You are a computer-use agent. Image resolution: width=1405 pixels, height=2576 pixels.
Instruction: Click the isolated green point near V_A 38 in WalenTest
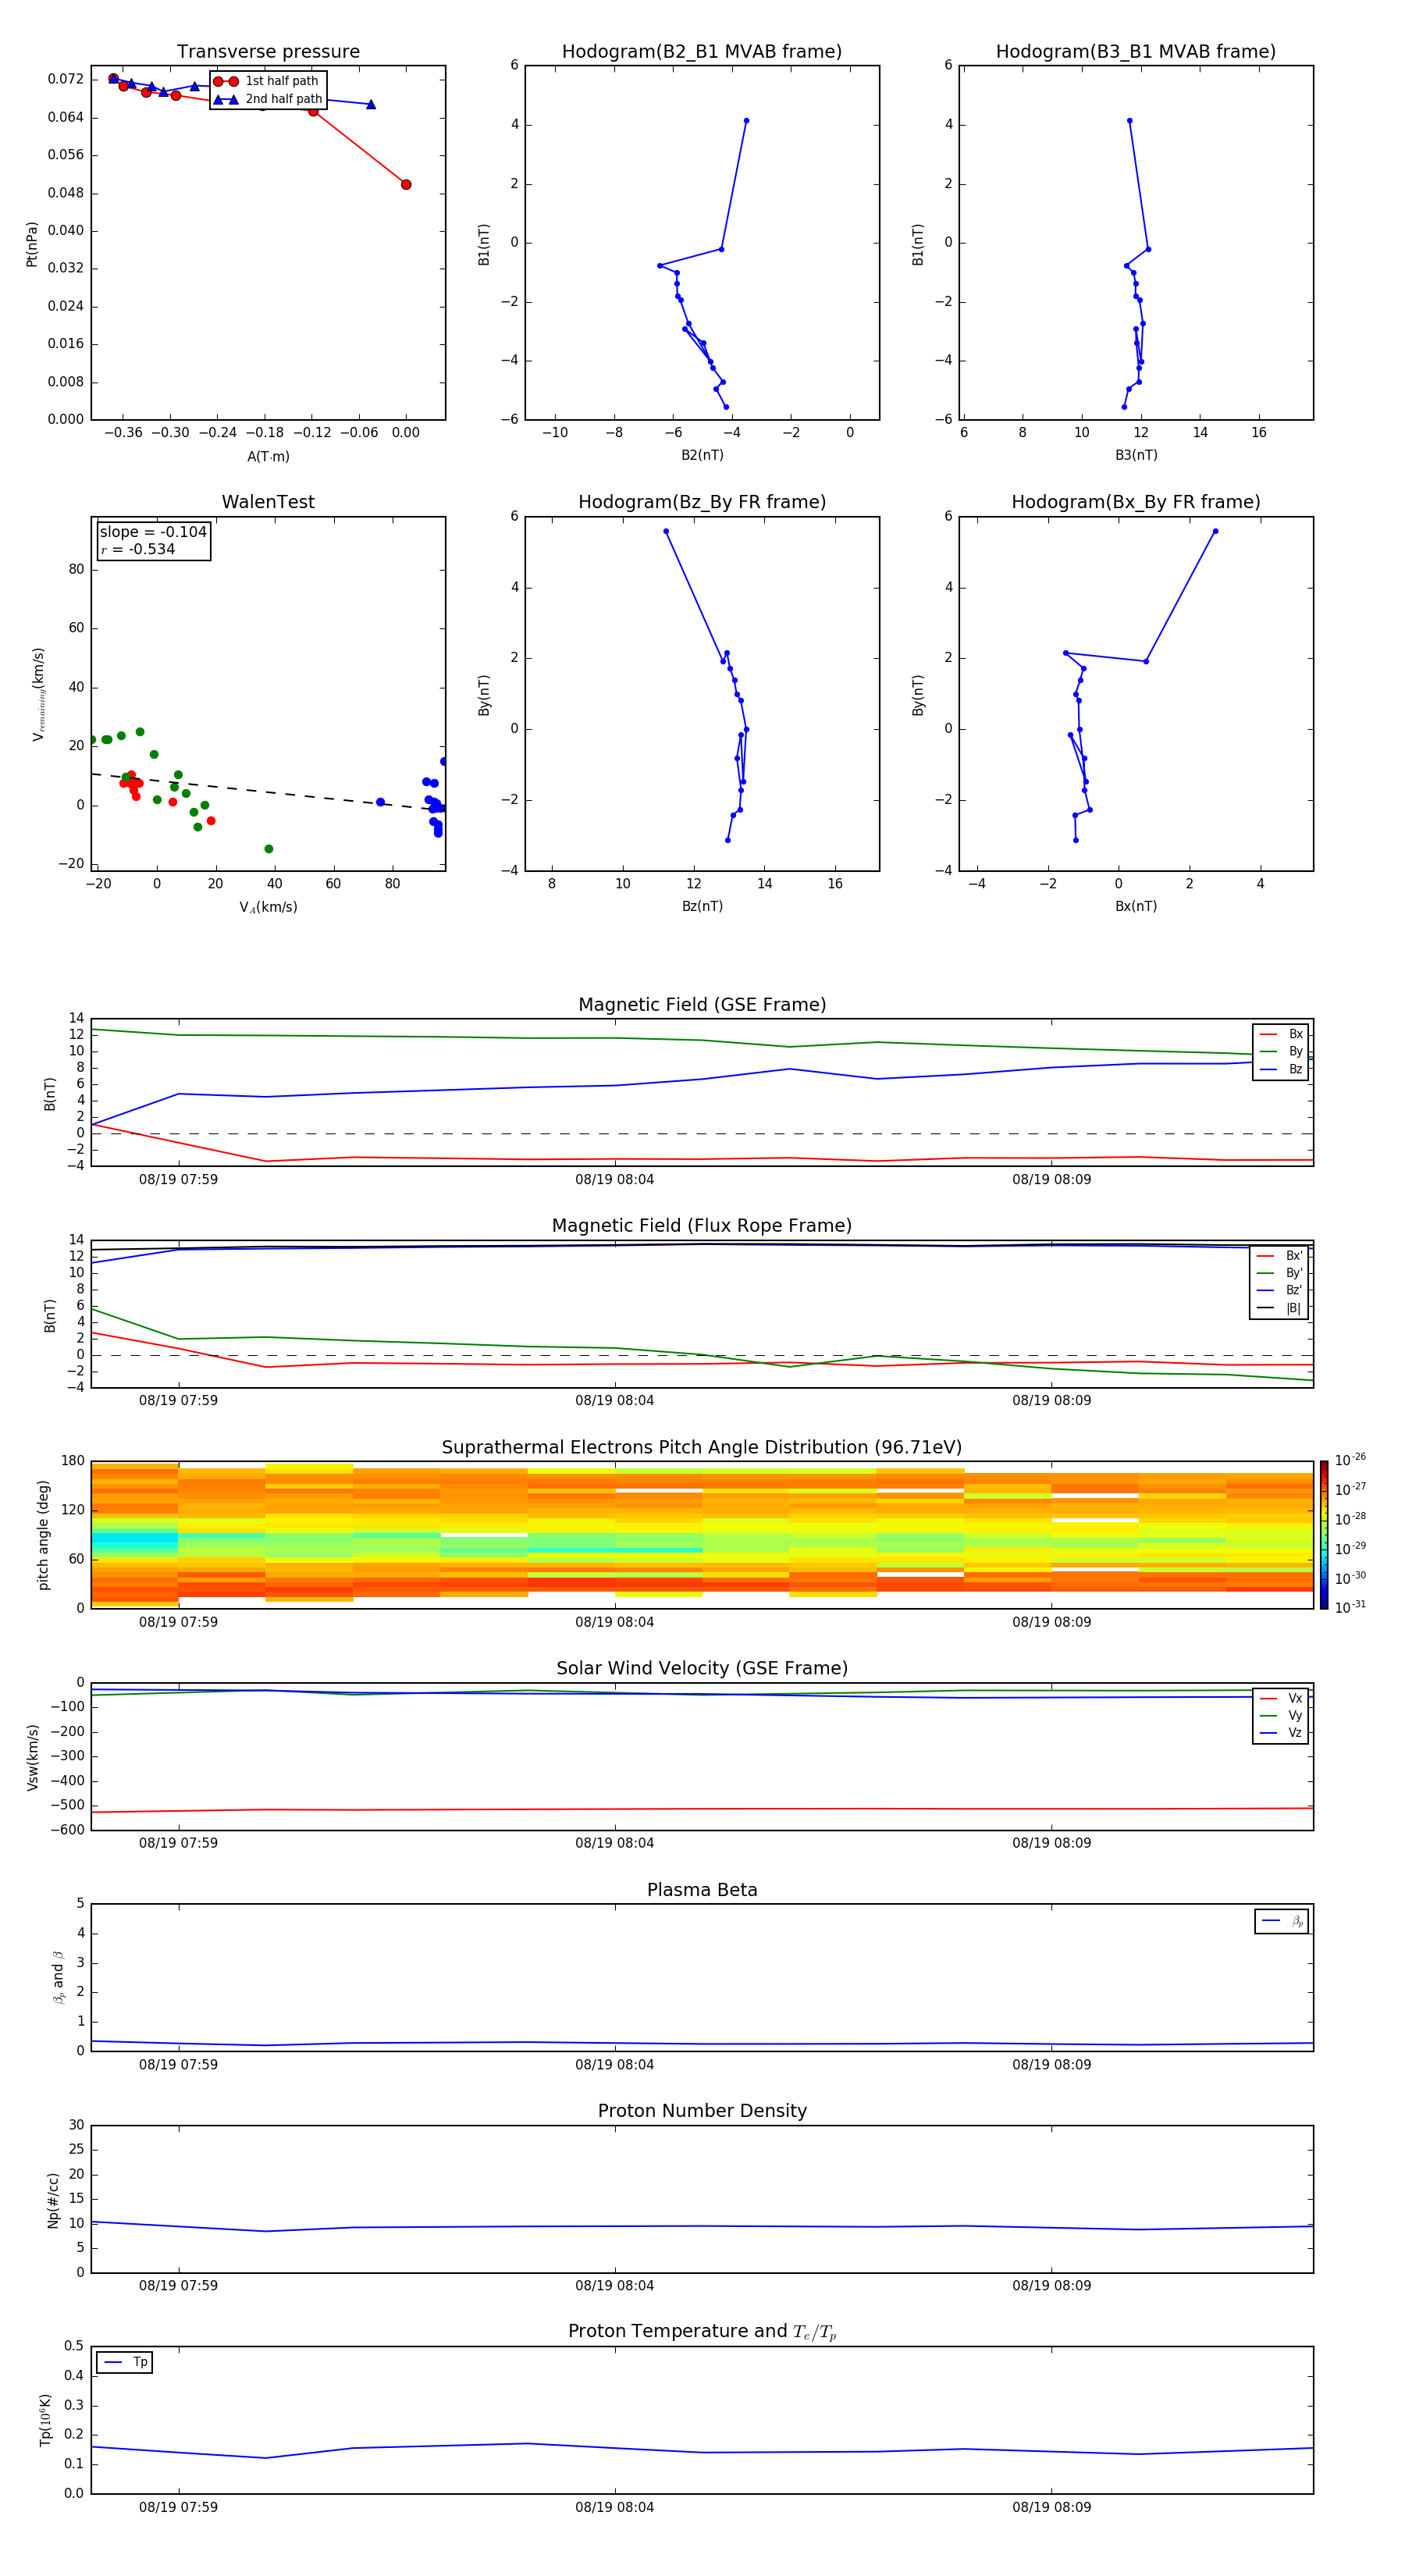tap(268, 849)
